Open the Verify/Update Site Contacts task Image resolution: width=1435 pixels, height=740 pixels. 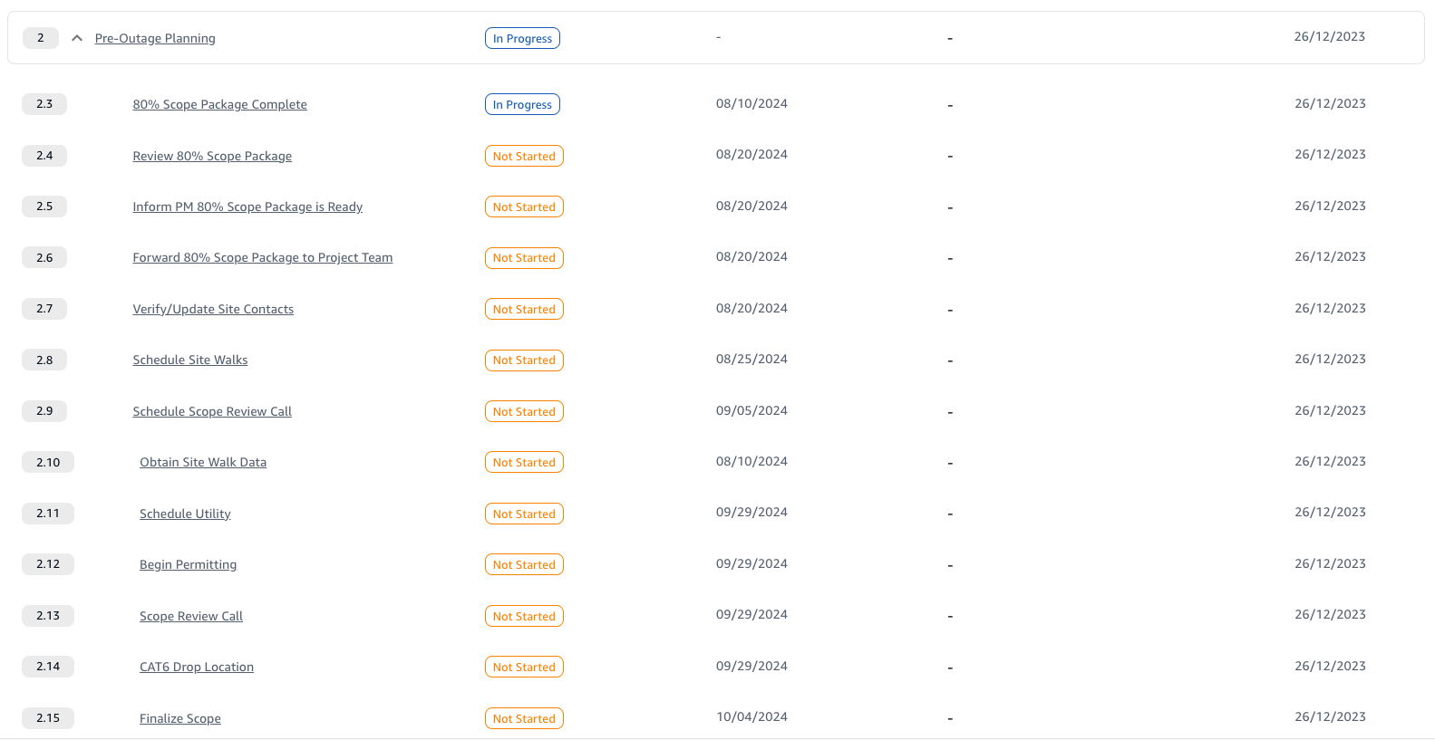pos(213,309)
